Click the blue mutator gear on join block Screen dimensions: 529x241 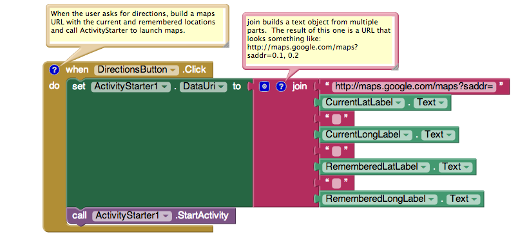(264, 87)
